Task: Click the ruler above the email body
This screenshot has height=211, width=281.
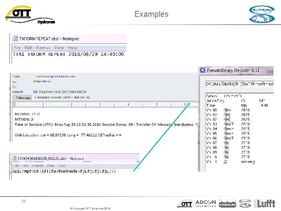Action: 106,104
